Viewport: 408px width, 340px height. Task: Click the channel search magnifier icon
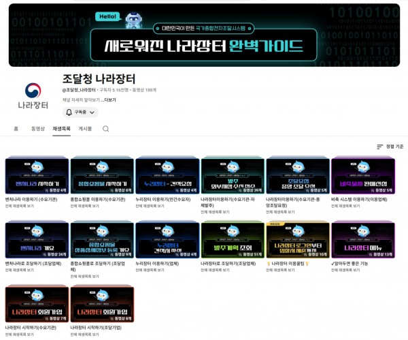click(x=105, y=129)
